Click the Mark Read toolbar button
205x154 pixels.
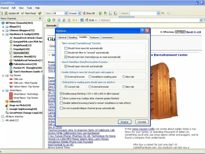tap(28, 13)
